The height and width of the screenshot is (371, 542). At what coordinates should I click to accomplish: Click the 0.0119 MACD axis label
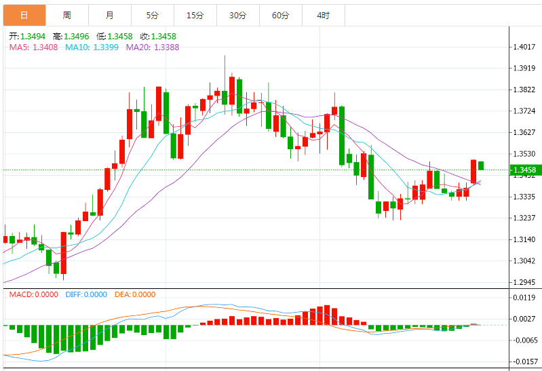tap(524, 297)
